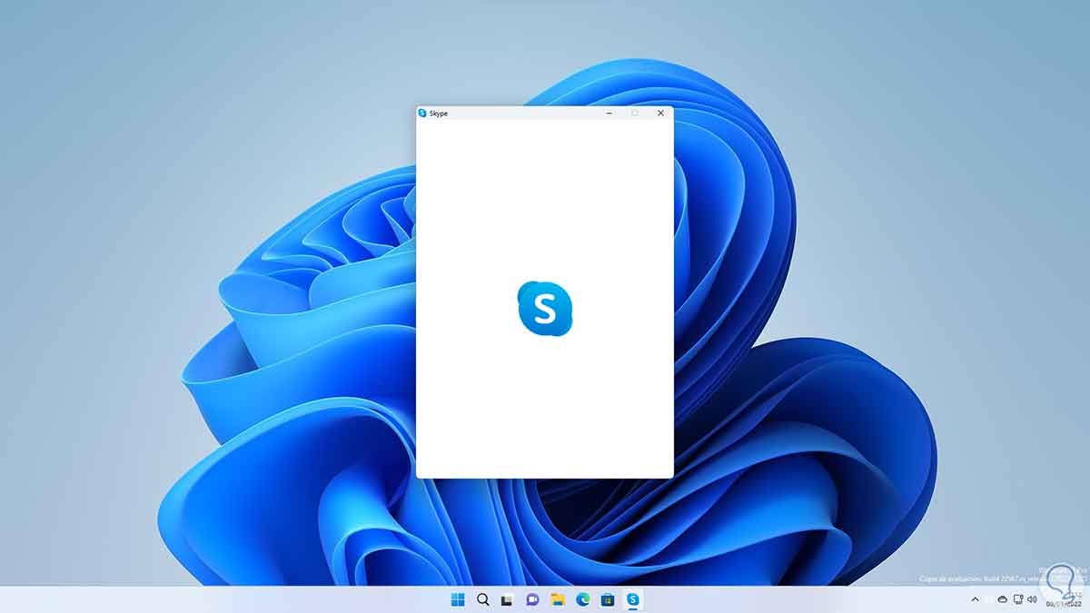Select the Skype taskbar icon
This screenshot has height=613, width=1090.
click(632, 599)
